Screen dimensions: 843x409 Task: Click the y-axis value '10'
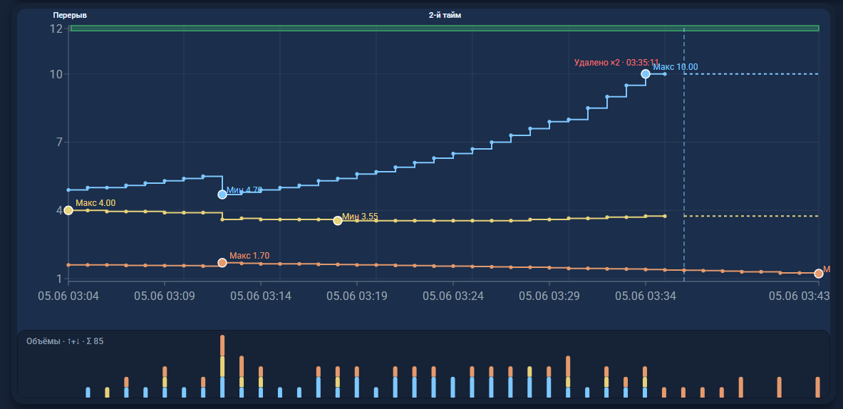point(56,74)
